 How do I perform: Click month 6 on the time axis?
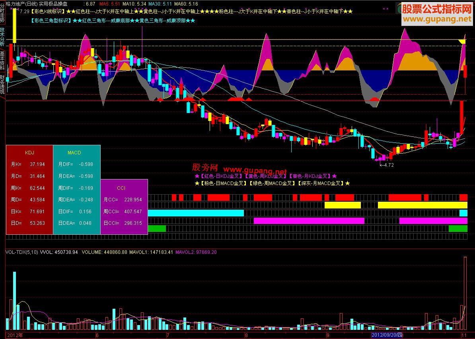[97, 335]
